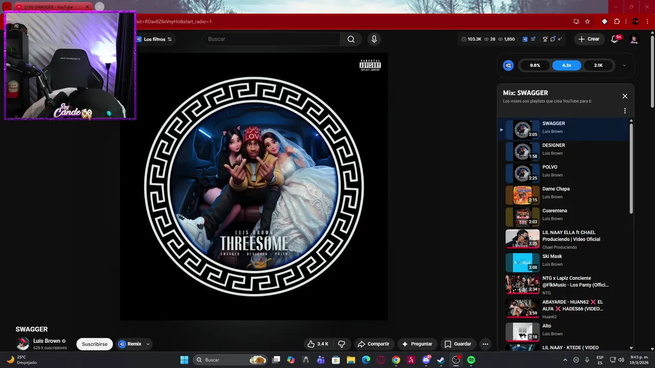Open Chrome profile avatar
The width and height of the screenshot is (655, 368).
(636, 21)
